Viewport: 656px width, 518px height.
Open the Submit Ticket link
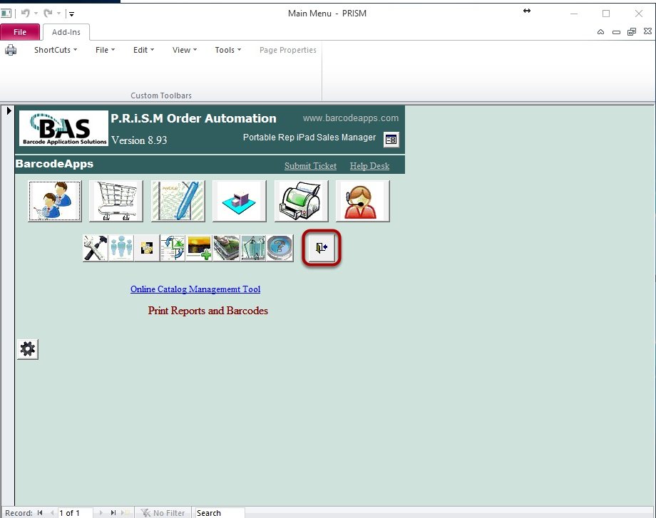[x=310, y=165]
